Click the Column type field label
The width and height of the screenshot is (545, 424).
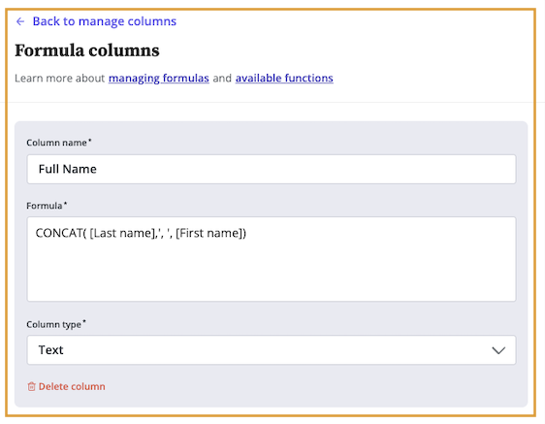pyautogui.click(x=56, y=324)
